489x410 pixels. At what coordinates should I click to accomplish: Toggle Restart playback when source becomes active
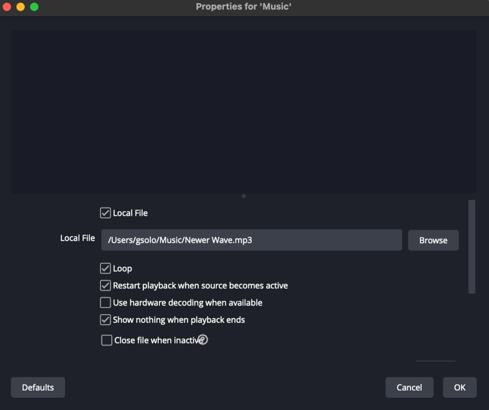point(106,285)
